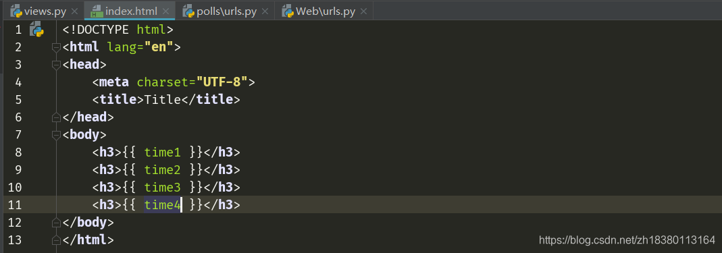The width and height of the screenshot is (722, 253).
Task: Place cursor in the Title text on line 5
Action: point(163,99)
